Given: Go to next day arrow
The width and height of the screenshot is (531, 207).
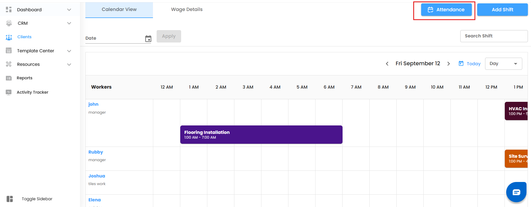Looking at the screenshot, I should pos(448,64).
